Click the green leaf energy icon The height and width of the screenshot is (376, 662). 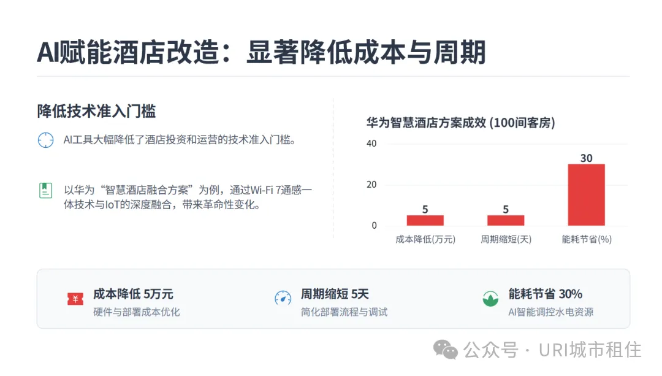click(490, 299)
